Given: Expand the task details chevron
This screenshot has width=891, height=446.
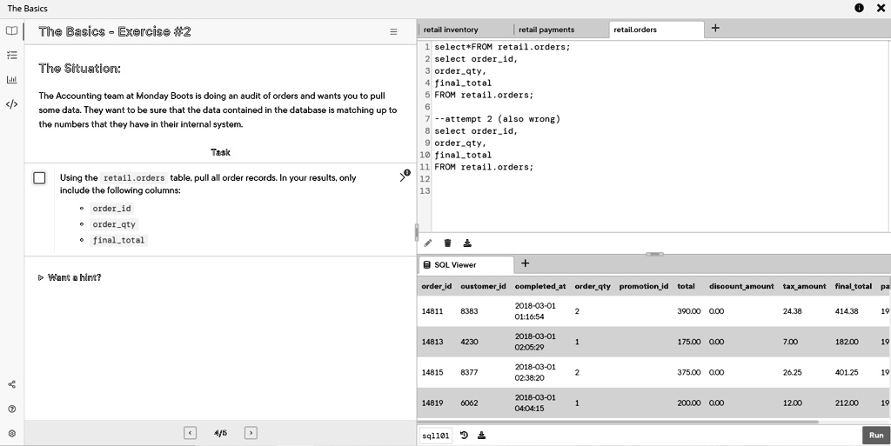Looking at the screenshot, I should [403, 177].
